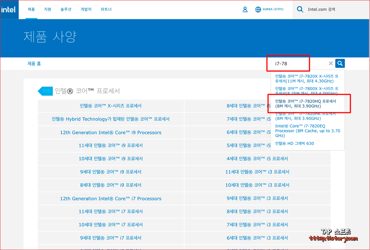
Task: Open 8세대 인텔 코어 i5 link
Action: click(249, 106)
